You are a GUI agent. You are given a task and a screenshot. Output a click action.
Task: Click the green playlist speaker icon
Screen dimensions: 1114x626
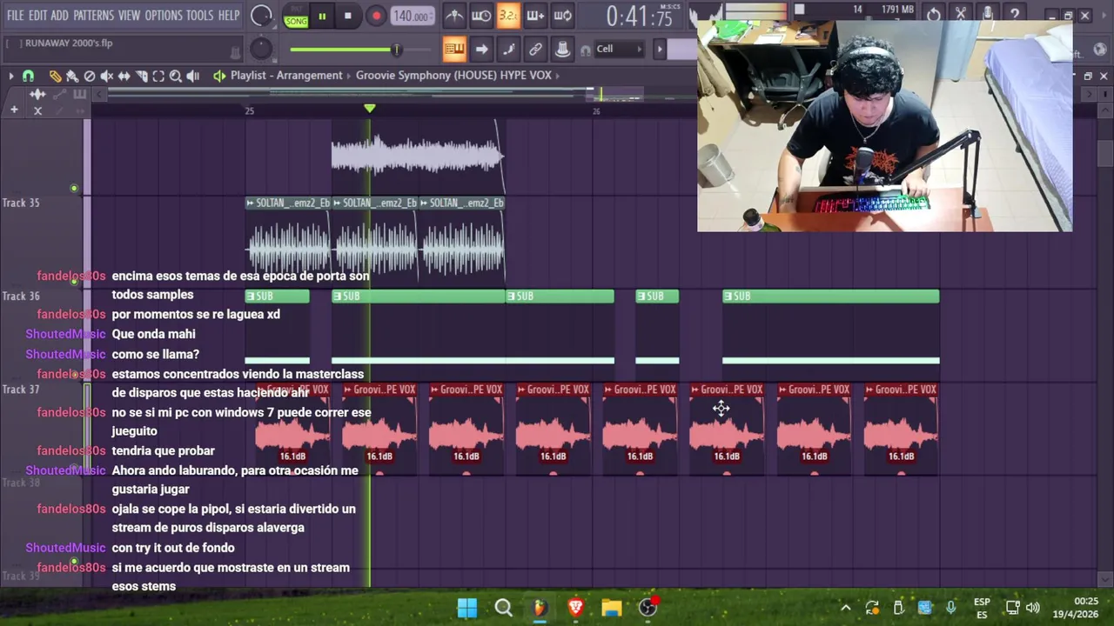pos(219,76)
